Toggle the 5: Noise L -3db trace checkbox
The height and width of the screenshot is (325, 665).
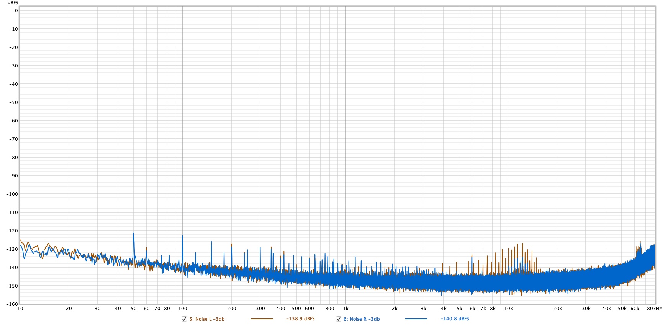[x=184, y=319]
